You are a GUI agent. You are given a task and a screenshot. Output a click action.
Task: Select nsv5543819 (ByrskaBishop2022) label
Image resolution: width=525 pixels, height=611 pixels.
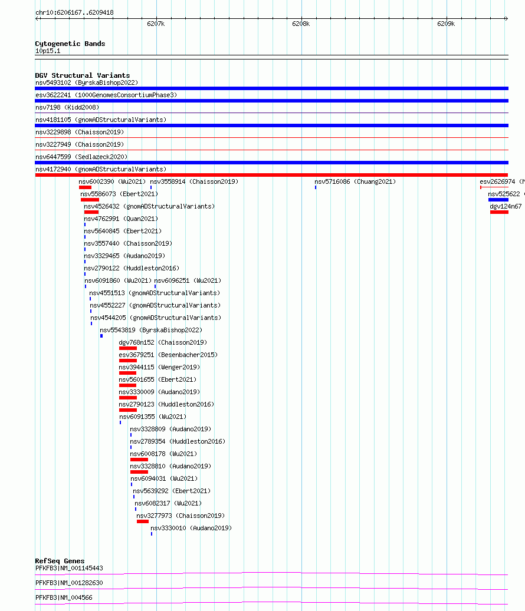coord(151,330)
